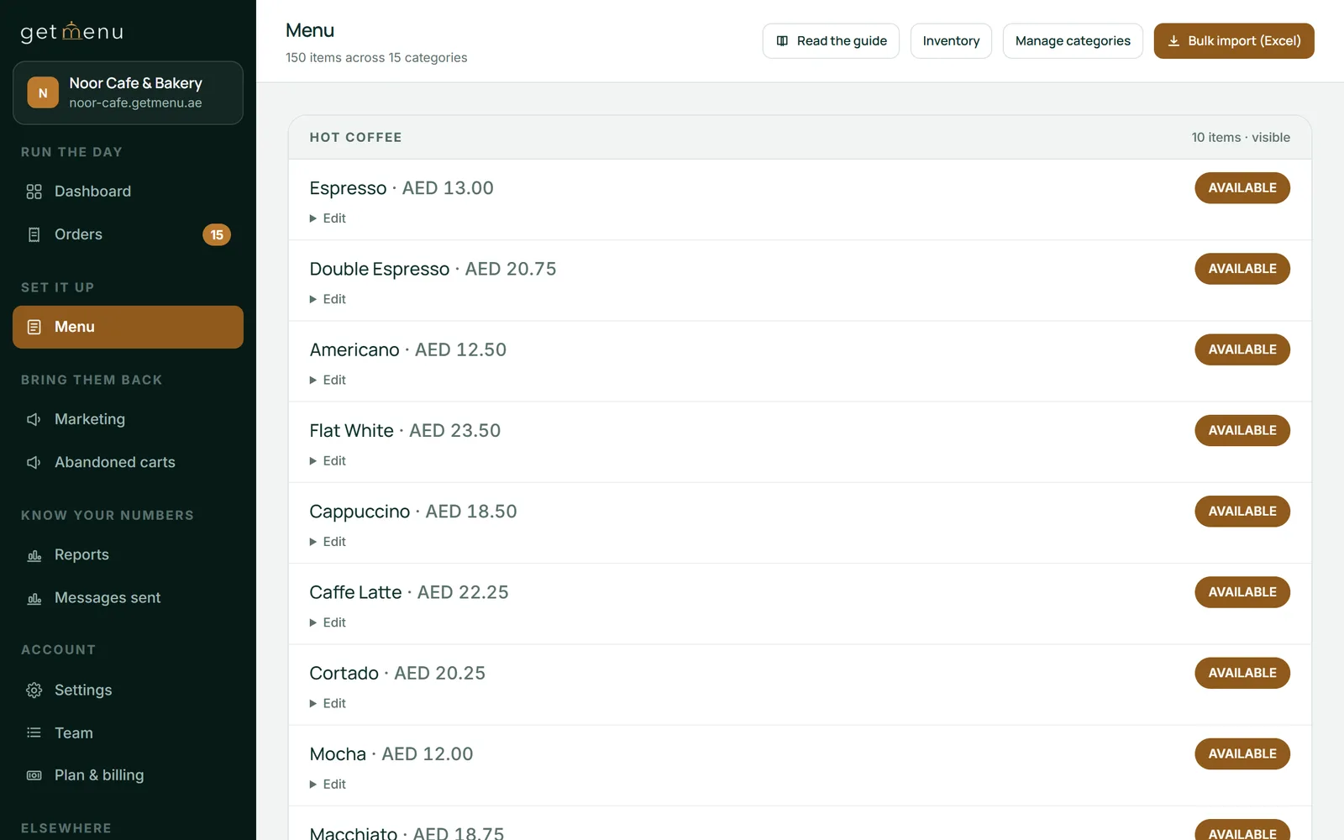This screenshot has width=1344, height=840.
Task: Toggle Cappuccino availability
Action: point(1242,512)
